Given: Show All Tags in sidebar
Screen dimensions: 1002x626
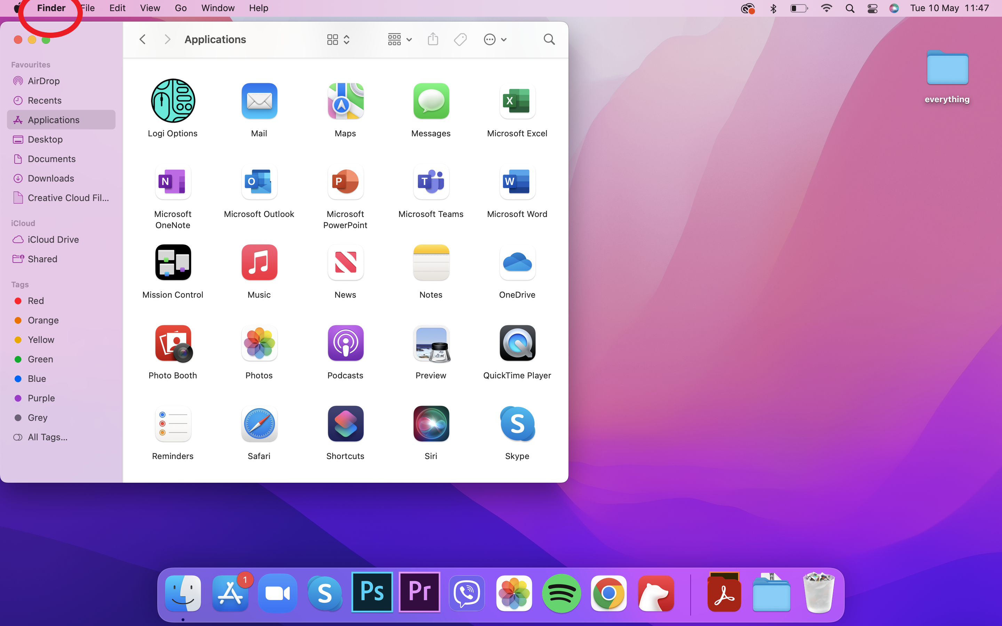Looking at the screenshot, I should click(61, 437).
